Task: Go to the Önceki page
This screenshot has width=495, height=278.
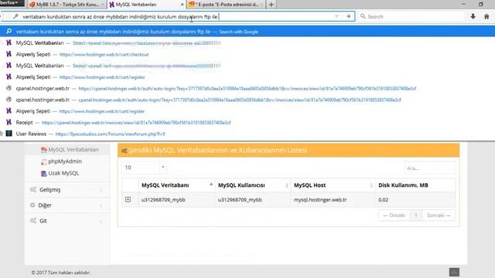Action: coord(394,215)
